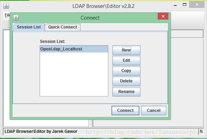Close the LDAP Browser\Editor main window
Screen dimensions: 207x139
[197, 5]
